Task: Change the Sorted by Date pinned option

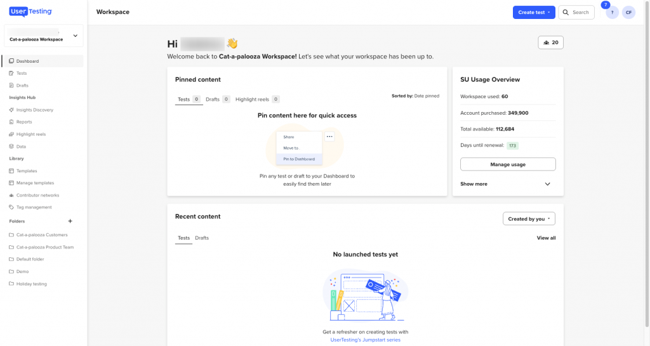Action: (x=415, y=96)
